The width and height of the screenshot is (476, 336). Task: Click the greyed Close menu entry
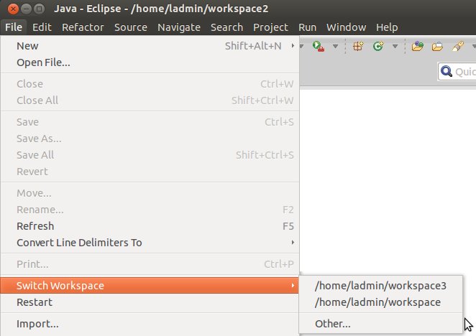pos(150,84)
